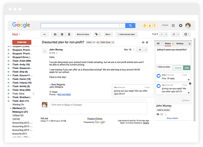
Task: Delete this conversation with trash icon
Action: tap(69, 34)
